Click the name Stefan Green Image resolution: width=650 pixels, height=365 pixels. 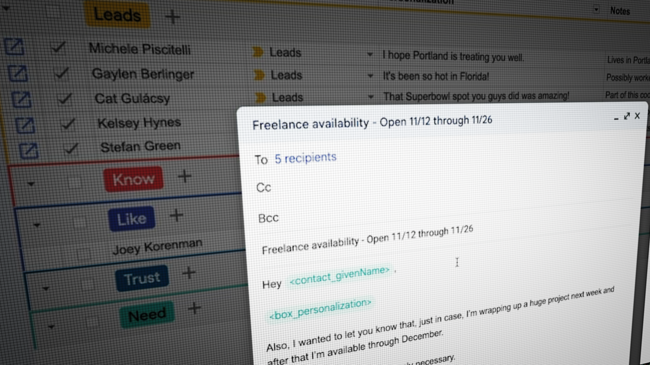click(140, 147)
